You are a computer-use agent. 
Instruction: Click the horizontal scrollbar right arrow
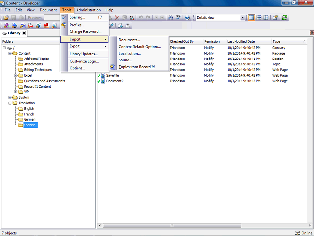[x=310, y=225]
